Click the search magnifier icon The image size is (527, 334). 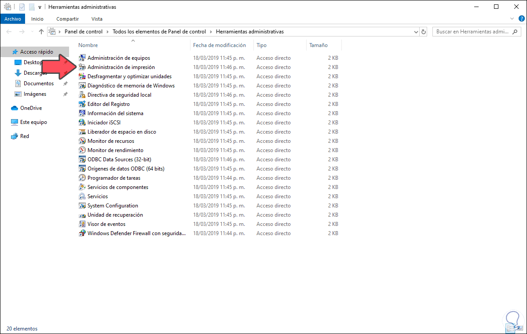(x=515, y=32)
